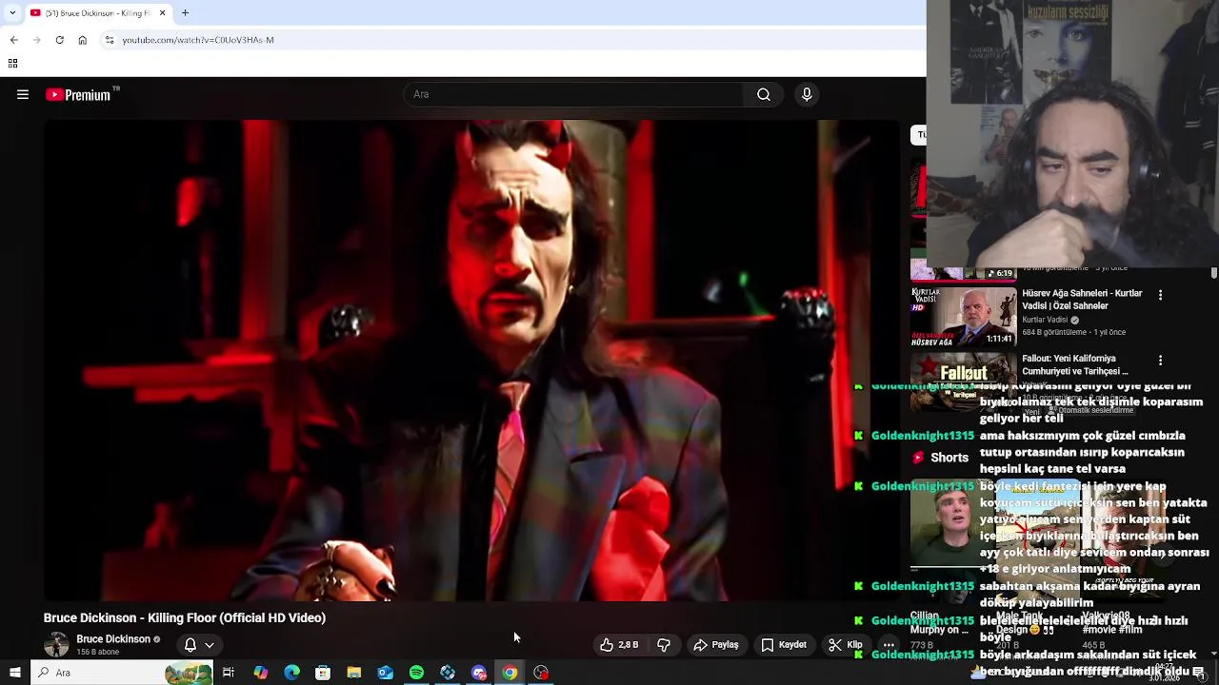Click the browser address bar URL

pos(198,40)
